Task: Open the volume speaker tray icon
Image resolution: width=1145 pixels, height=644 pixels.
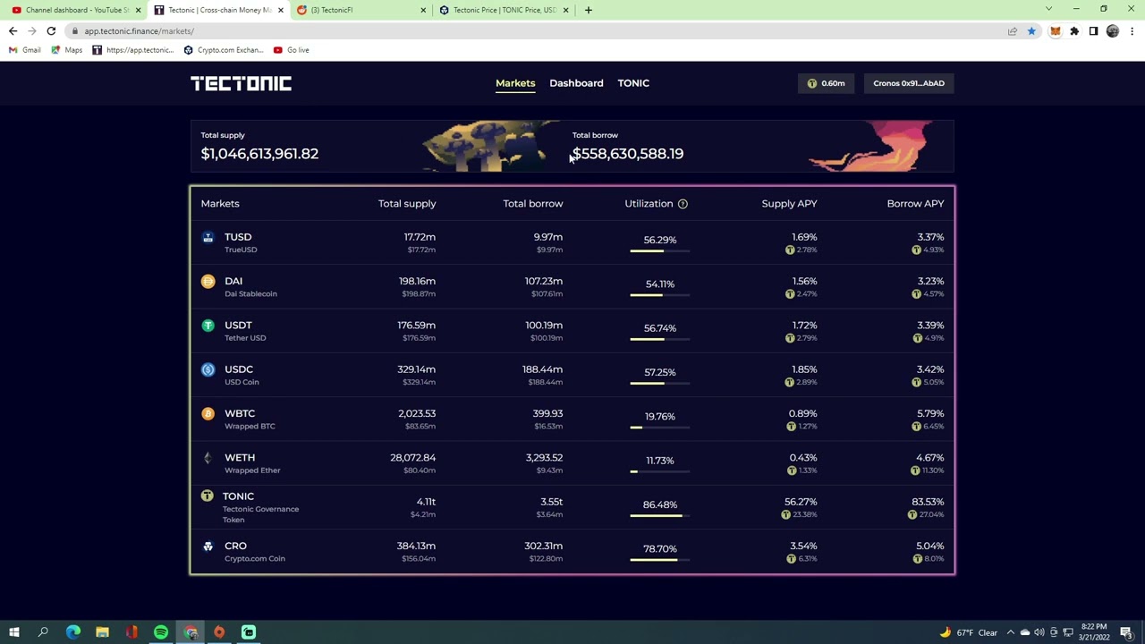Action: tap(1039, 632)
